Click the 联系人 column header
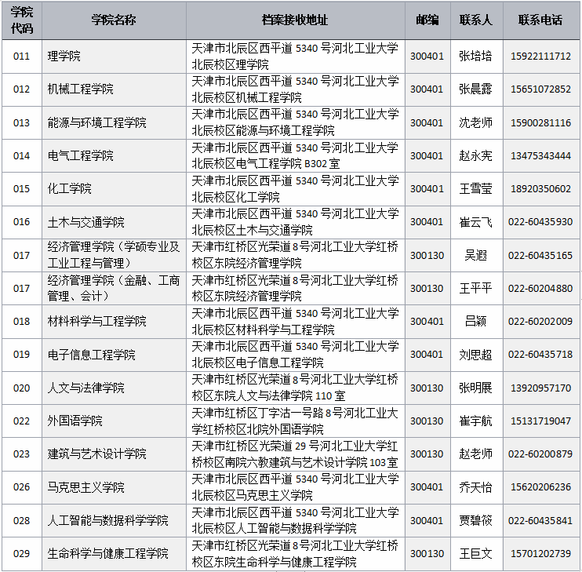This screenshot has height=572, width=582. click(x=476, y=20)
